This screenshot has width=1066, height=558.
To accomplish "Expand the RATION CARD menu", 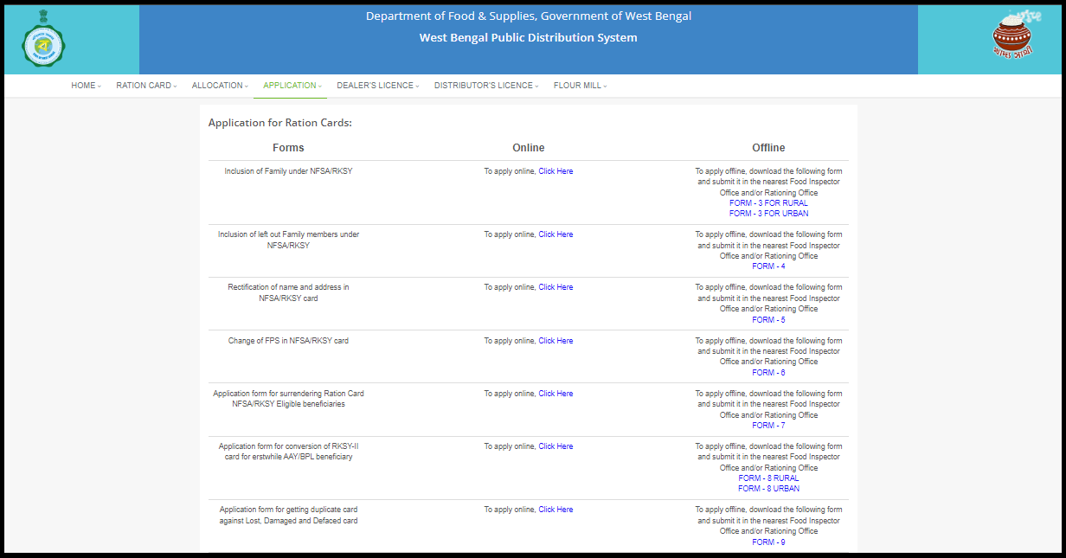I will pos(146,86).
